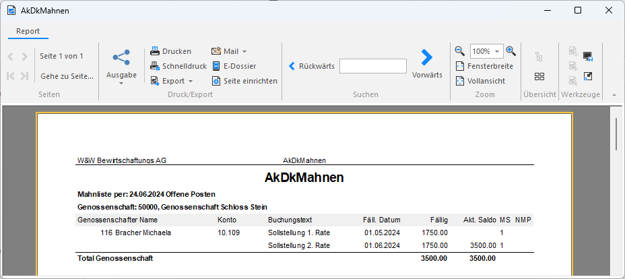Viewport: 625px width, 279px height.
Task: Click the vertical scrollbar of the report
Action: (x=617, y=133)
